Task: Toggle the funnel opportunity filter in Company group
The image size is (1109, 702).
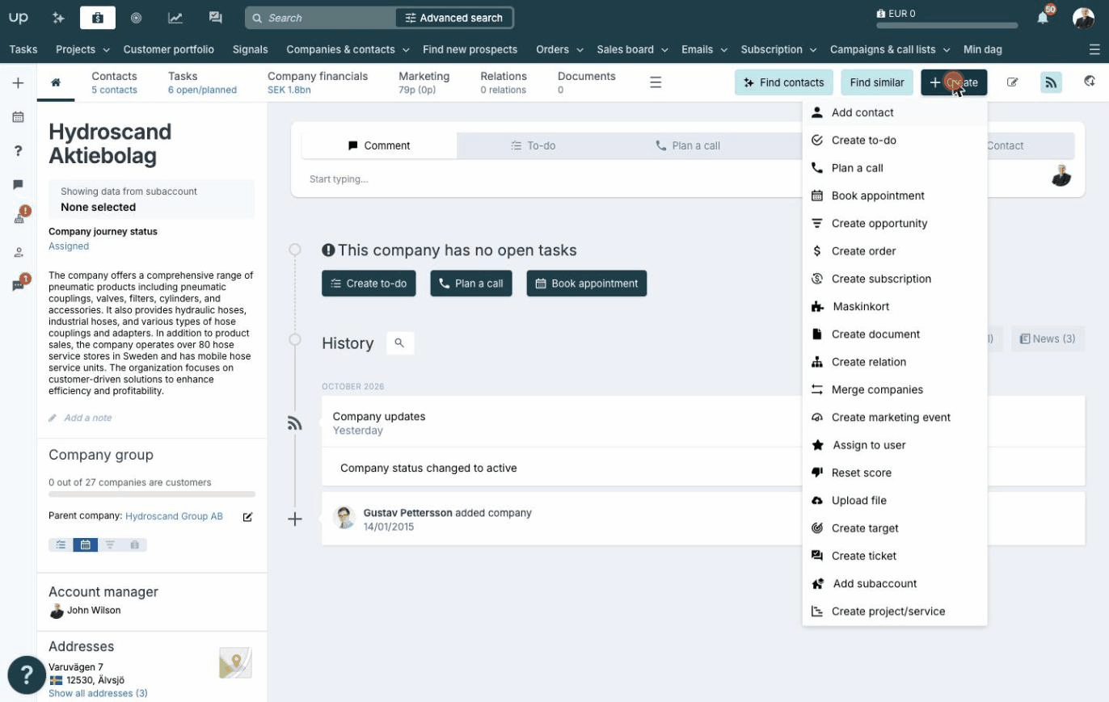Action: tap(110, 545)
